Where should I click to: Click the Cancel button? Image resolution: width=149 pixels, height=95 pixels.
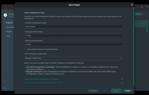[116, 91]
